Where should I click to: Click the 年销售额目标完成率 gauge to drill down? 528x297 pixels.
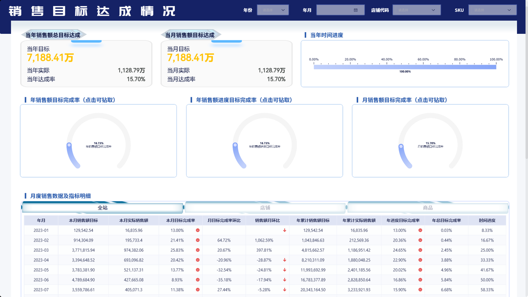coord(99,141)
